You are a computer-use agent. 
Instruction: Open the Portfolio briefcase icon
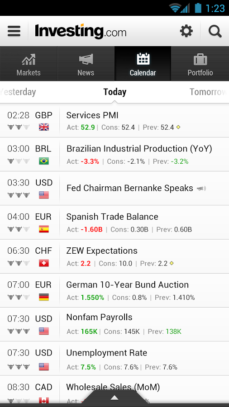[x=200, y=59]
